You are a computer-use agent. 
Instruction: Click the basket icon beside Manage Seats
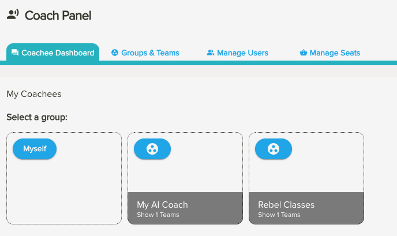coord(303,53)
